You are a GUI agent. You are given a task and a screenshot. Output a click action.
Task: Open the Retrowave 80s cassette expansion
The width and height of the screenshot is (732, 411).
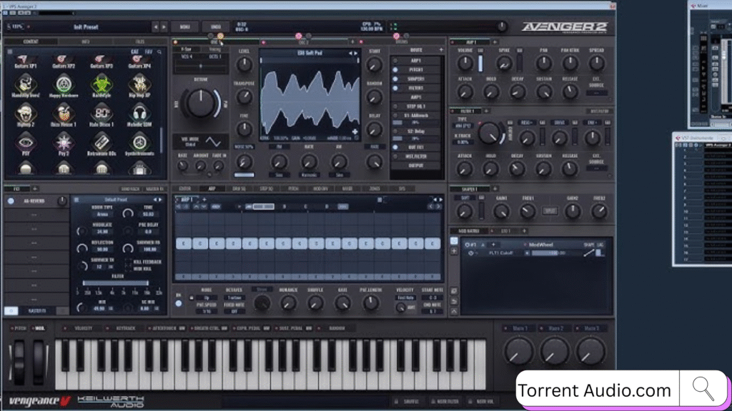102,141
